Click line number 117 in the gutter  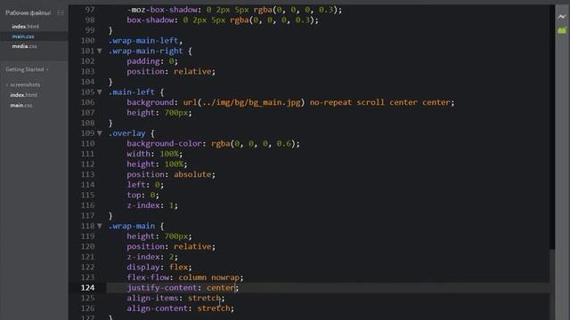click(x=87, y=216)
